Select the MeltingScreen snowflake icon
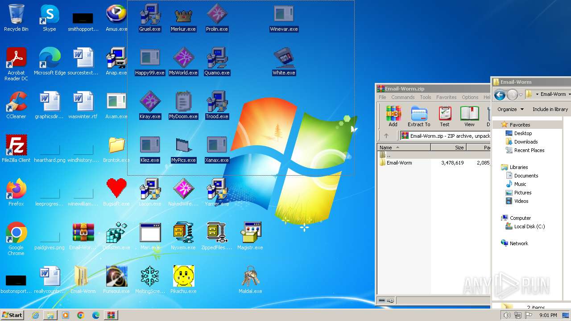Viewport: 571px width, 321px height. tap(150, 280)
